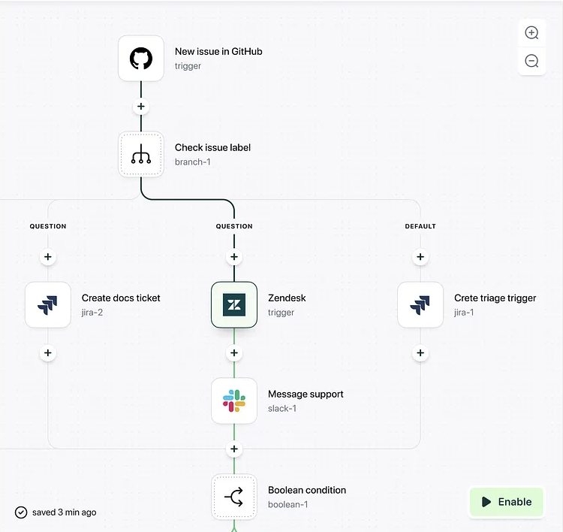Image resolution: width=563 pixels, height=532 pixels.
Task: Click the Crete triage trigger Jira icon
Action: click(x=420, y=305)
